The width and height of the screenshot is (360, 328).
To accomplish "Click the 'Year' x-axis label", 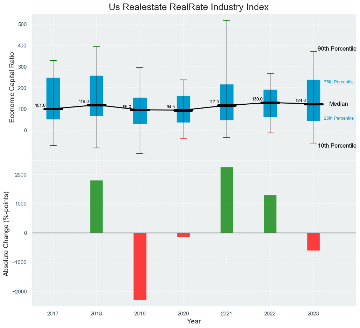I will pos(194,321).
